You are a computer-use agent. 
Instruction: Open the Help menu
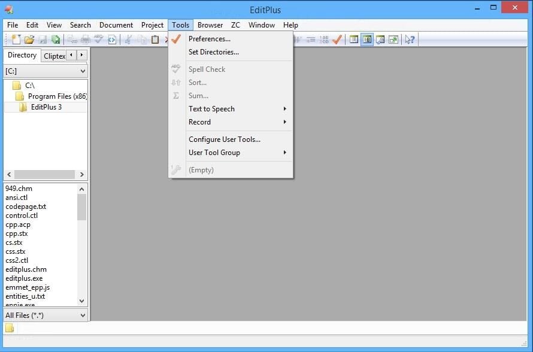click(290, 25)
